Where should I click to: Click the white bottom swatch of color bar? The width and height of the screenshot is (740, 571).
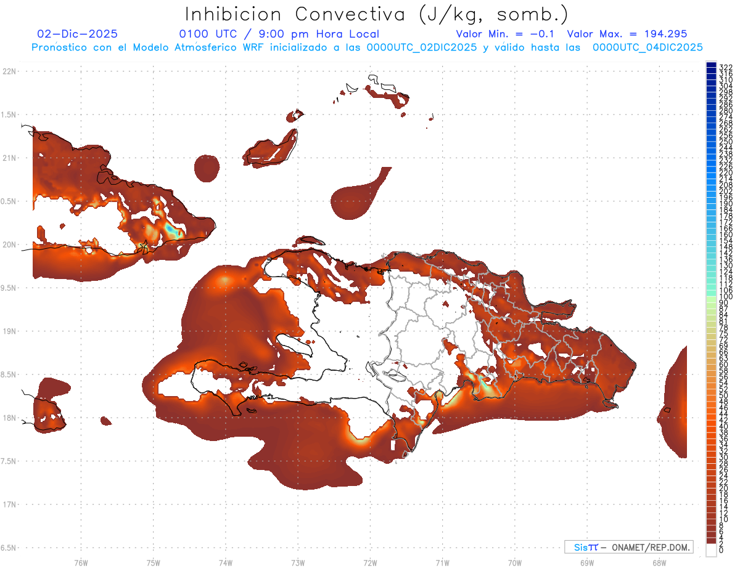(711, 550)
